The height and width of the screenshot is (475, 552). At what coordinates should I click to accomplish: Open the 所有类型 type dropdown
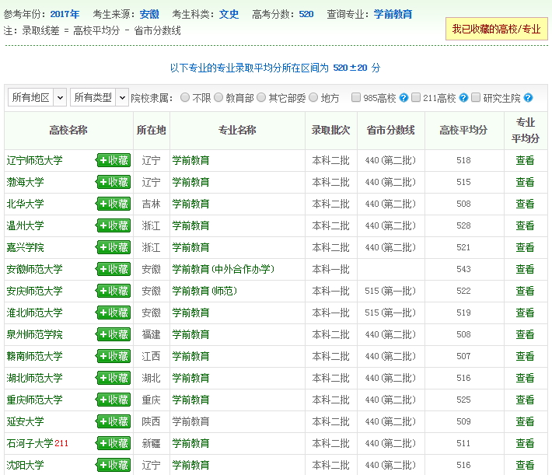pyautogui.click(x=99, y=97)
